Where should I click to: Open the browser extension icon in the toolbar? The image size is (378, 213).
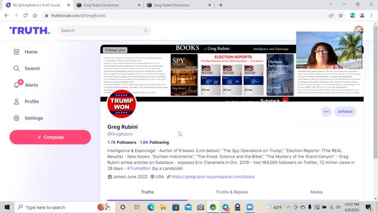pyautogui.click(x=353, y=15)
